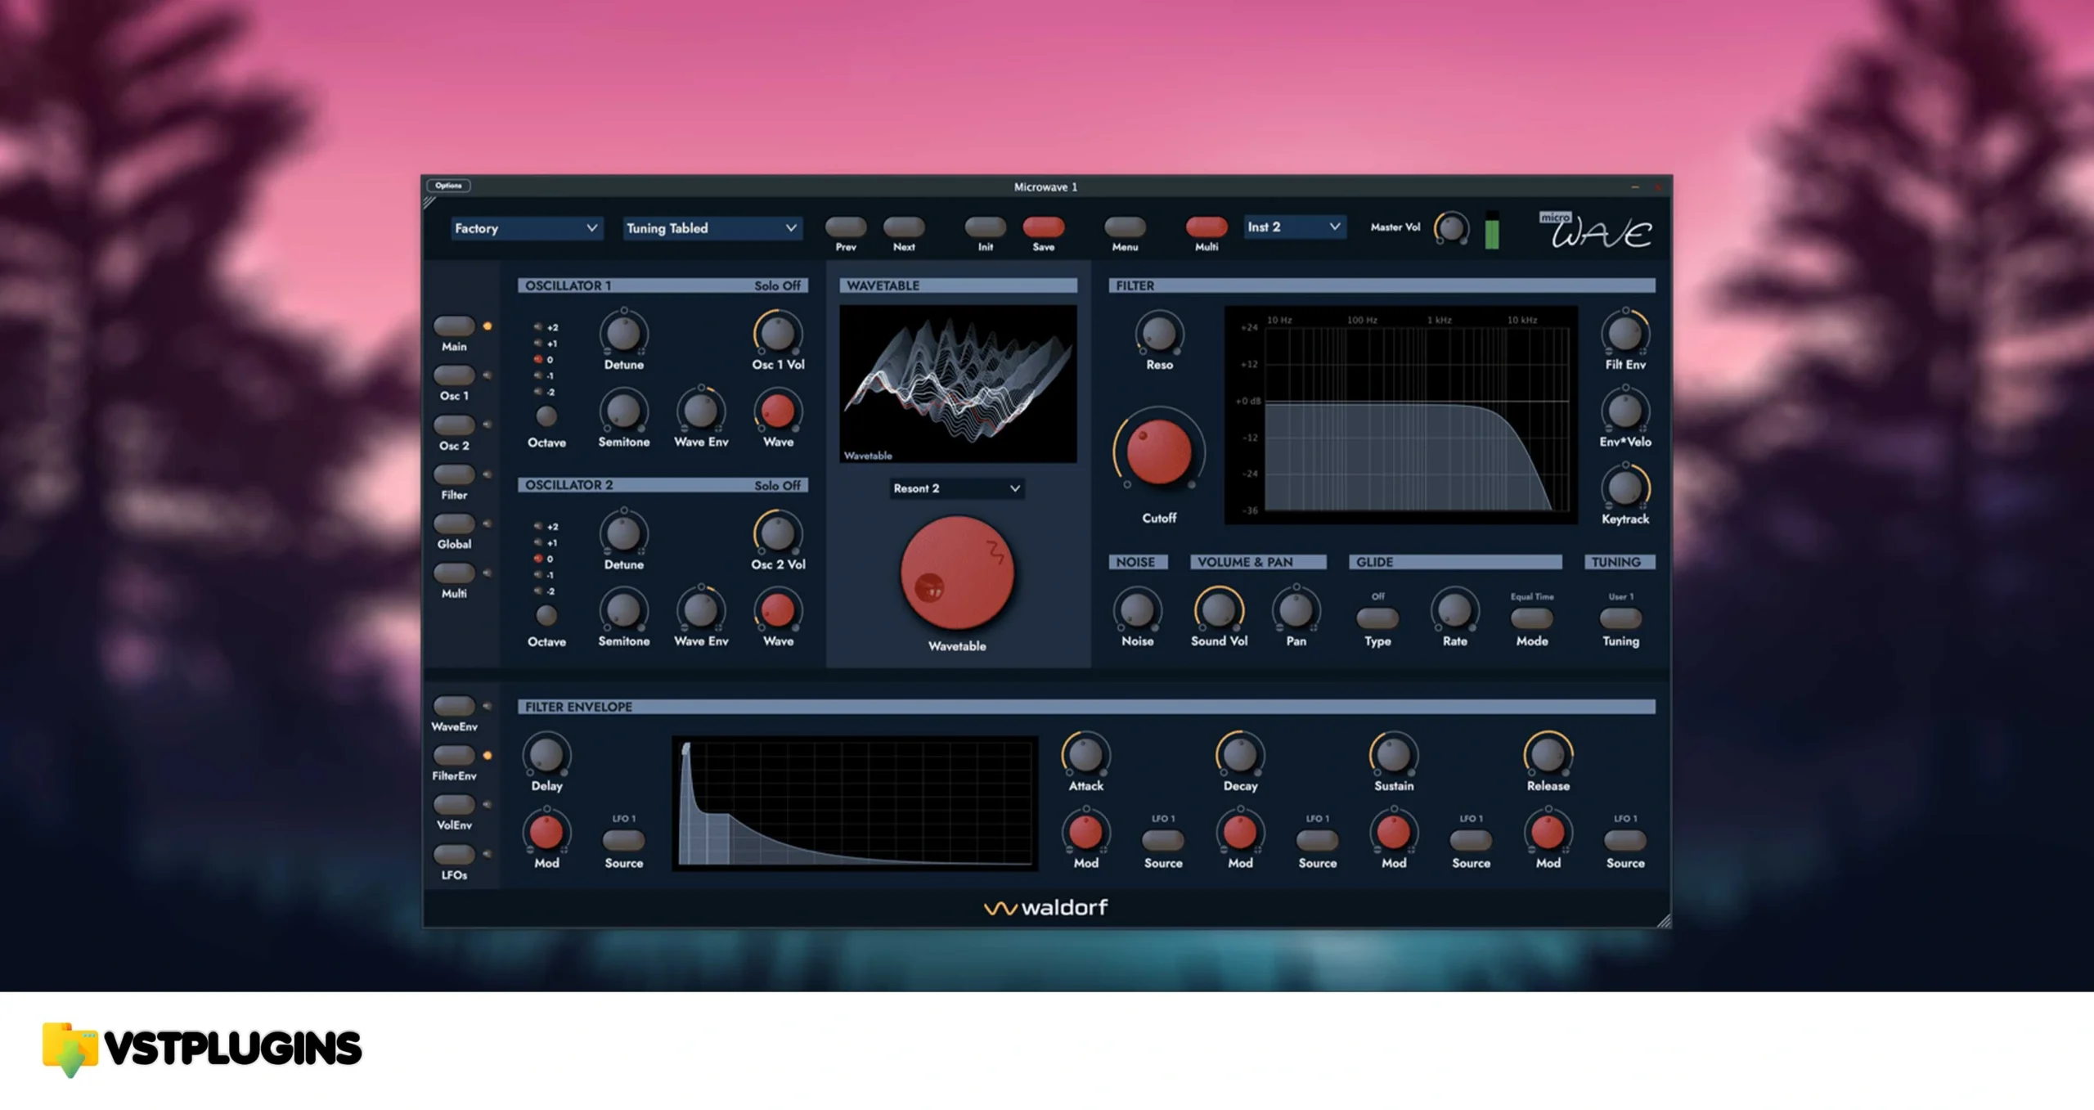Image resolution: width=2094 pixels, height=1110 pixels.
Task: Open the Resont 2 wavetable dropdown
Action: [x=956, y=488]
